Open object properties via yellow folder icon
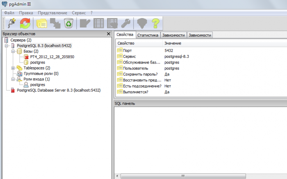 [42, 23]
